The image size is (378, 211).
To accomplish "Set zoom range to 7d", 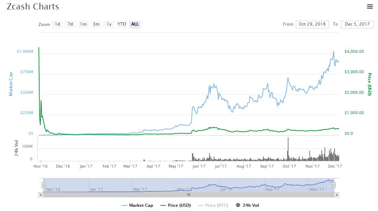I will click(x=70, y=24).
